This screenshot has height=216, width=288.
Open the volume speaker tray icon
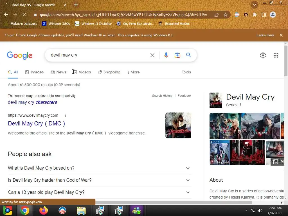(260, 211)
